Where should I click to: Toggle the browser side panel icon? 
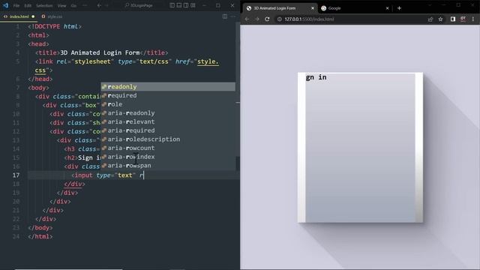tap(453, 19)
